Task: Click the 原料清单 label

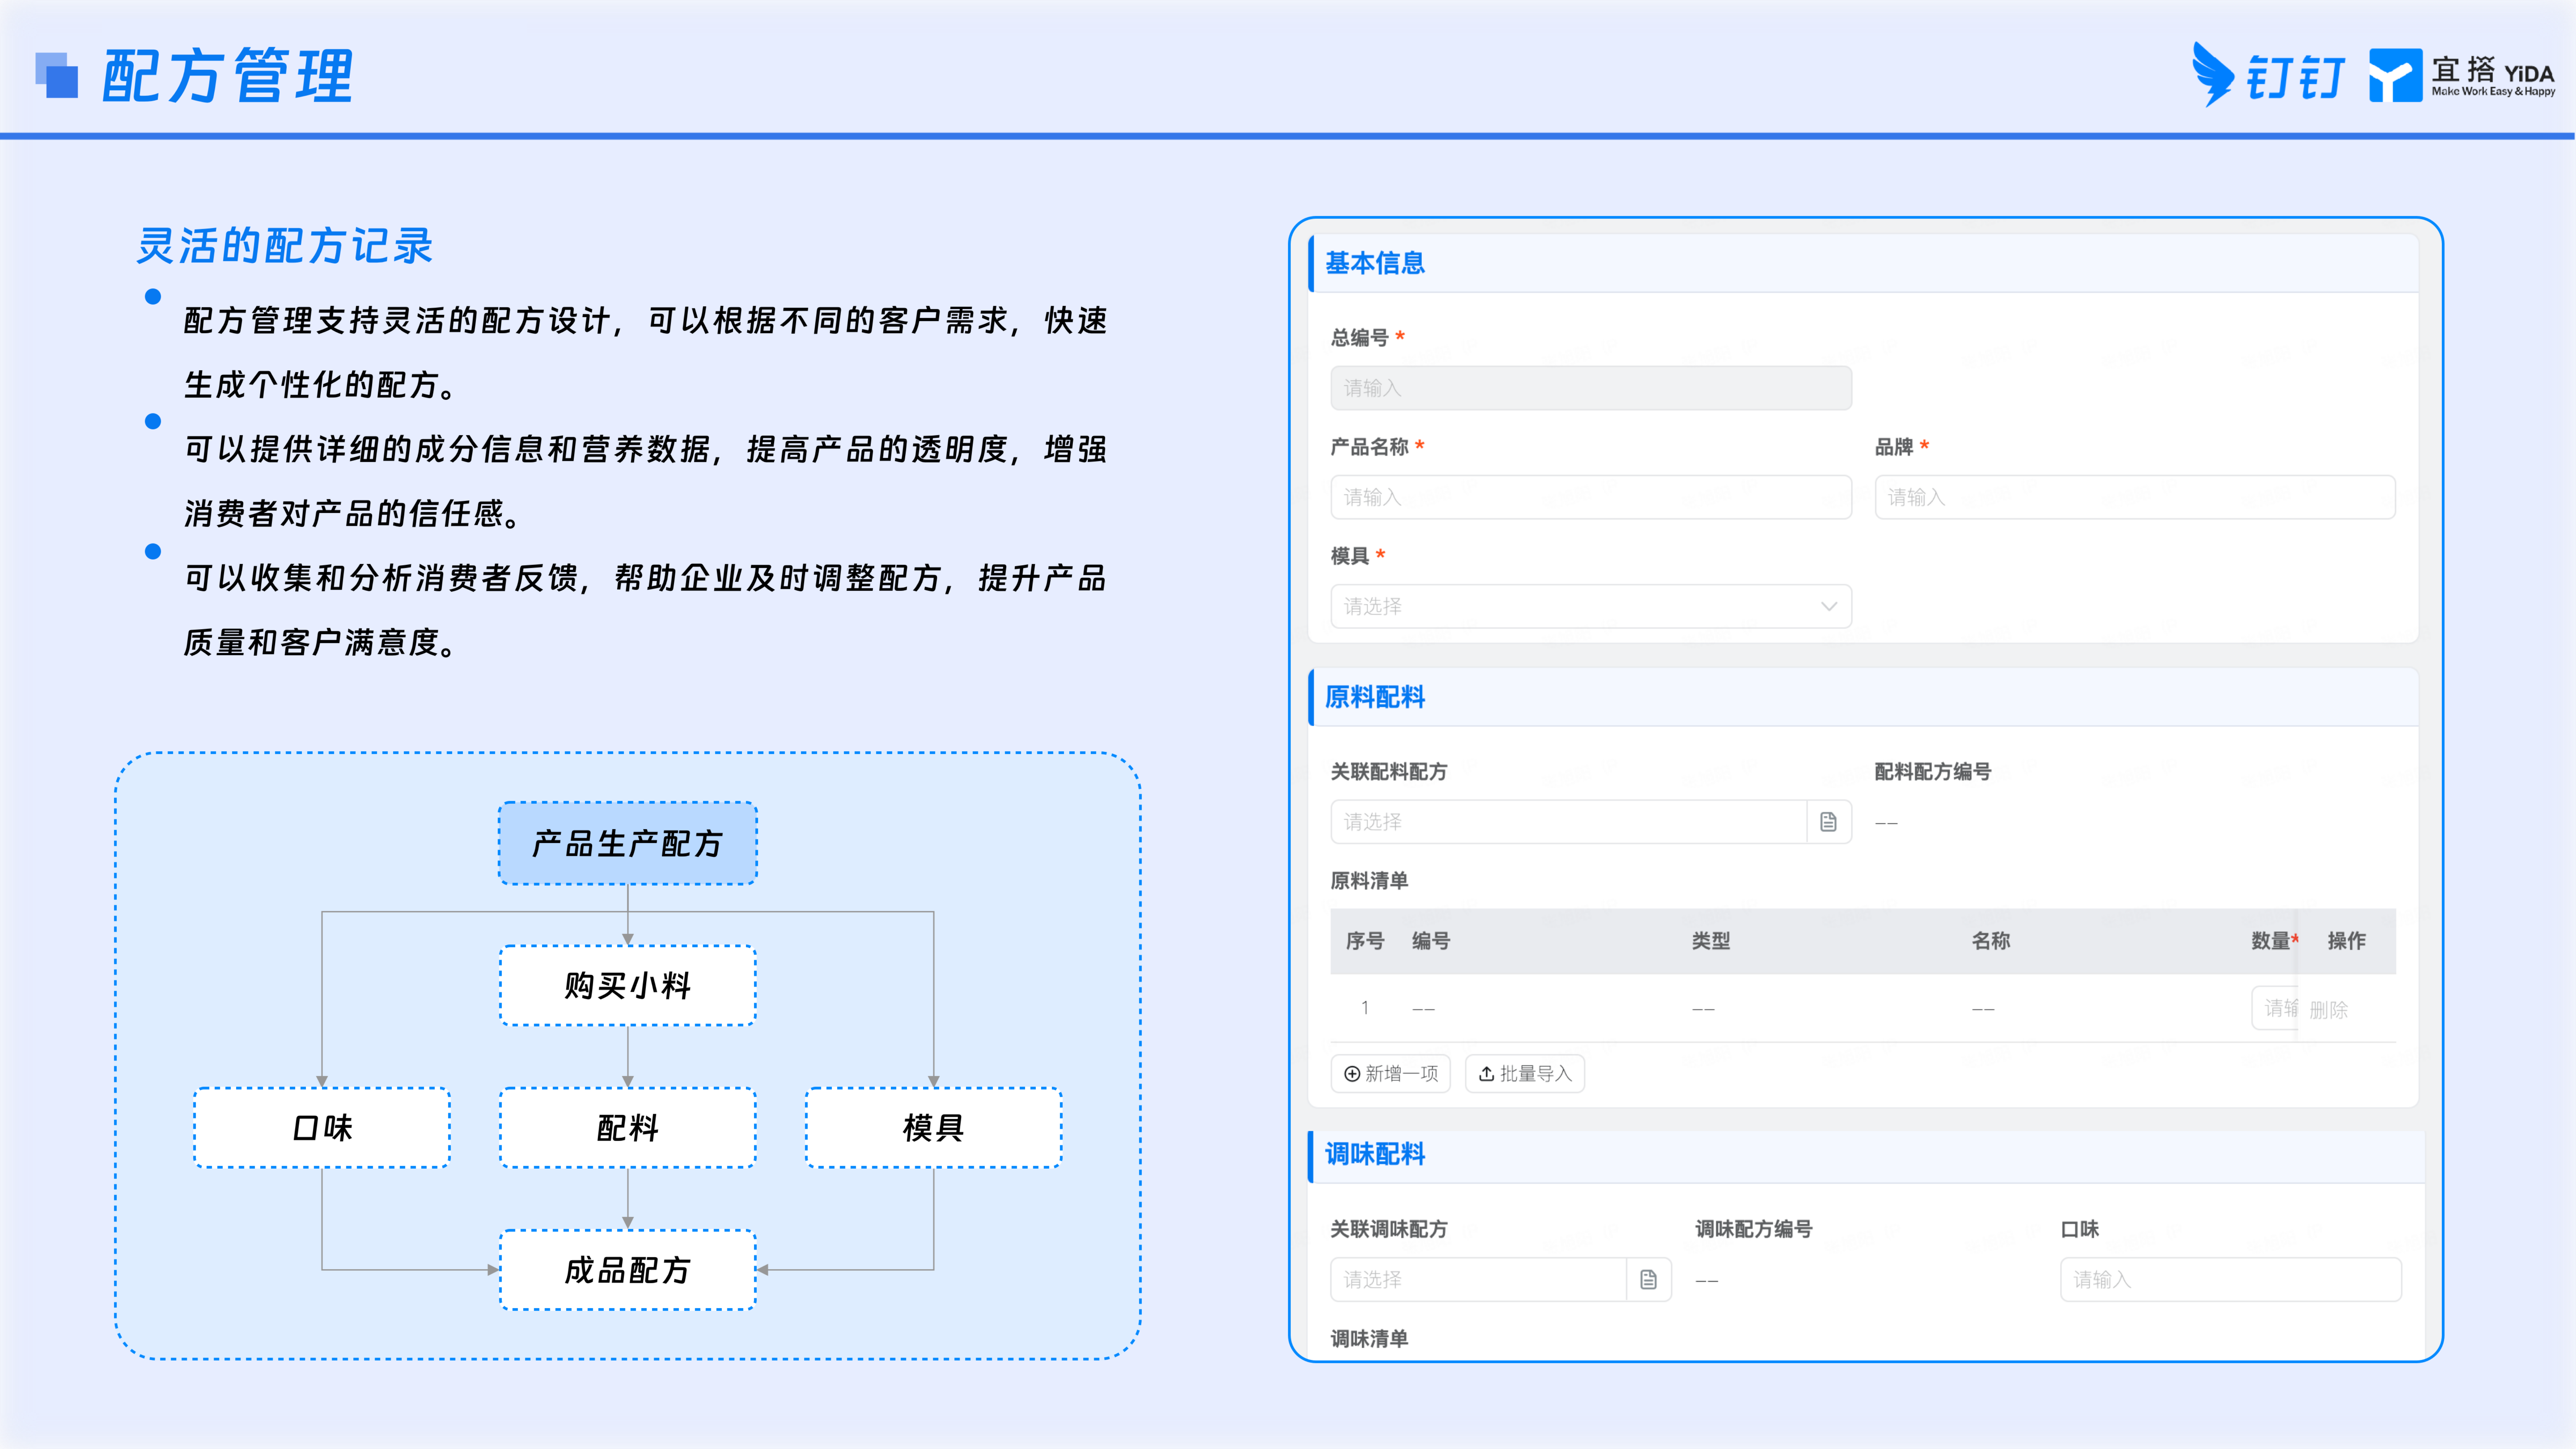Action: pos(1369,881)
